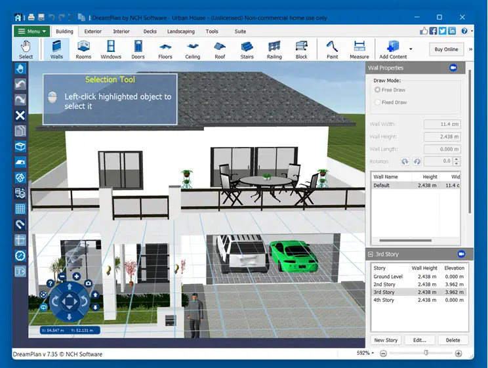Click the camera snapshot icon on navigator
This screenshot has height=368, width=488.
(x=89, y=283)
